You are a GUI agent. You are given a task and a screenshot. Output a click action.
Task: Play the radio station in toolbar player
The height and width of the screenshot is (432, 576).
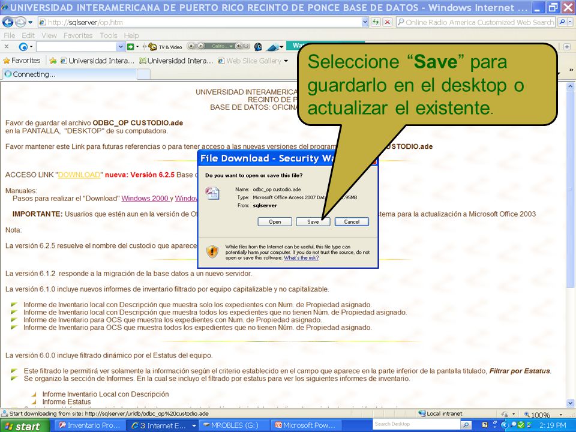point(200,46)
